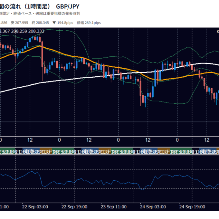Click the 24 Sep 19:00 date label
Screen dimensions: 219x219
192,207
